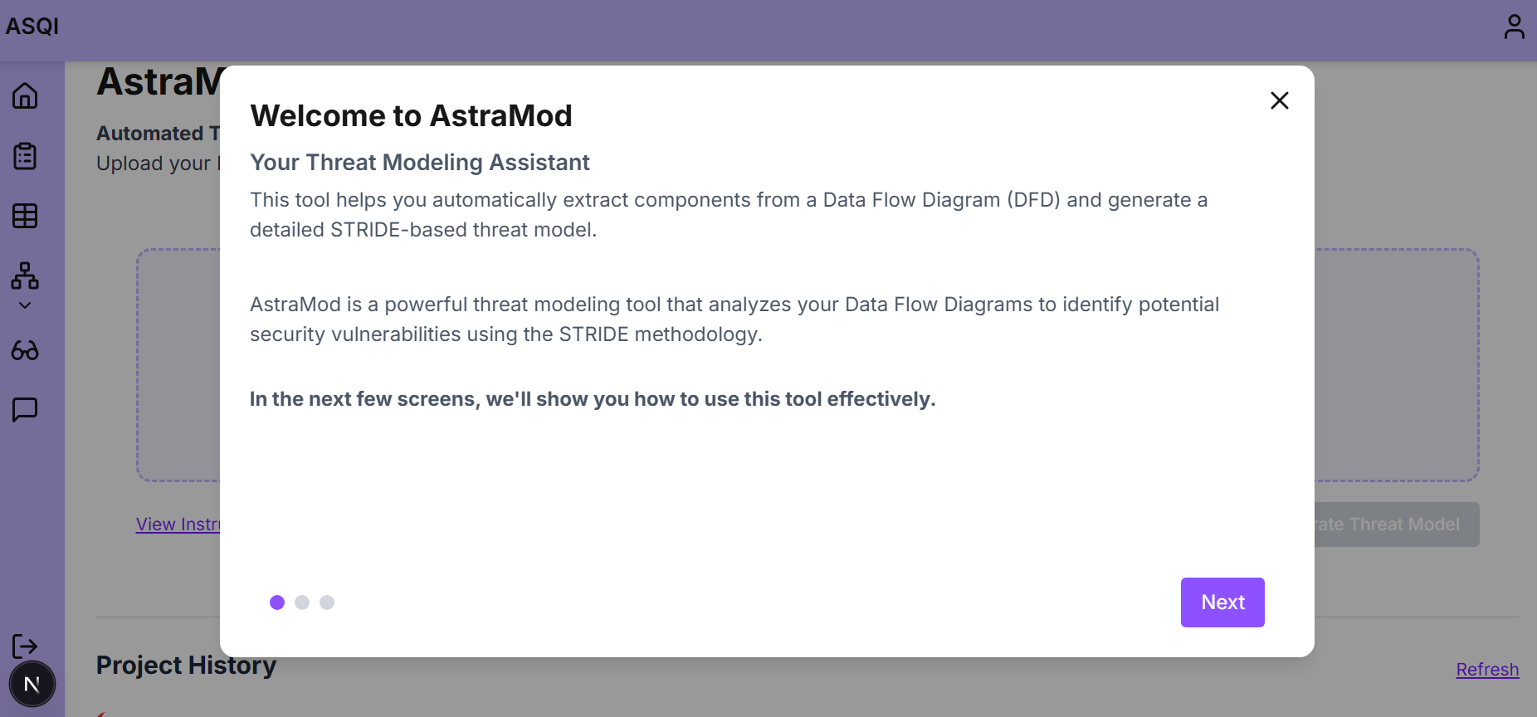The width and height of the screenshot is (1537, 717).
Task: Jump to third onboarding step dot
Action: tap(327, 602)
